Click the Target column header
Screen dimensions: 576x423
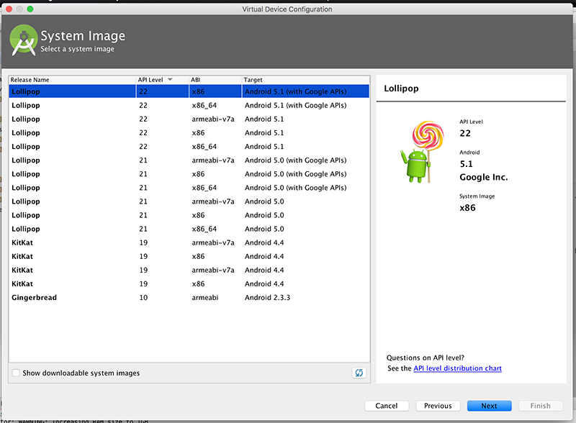coord(252,80)
